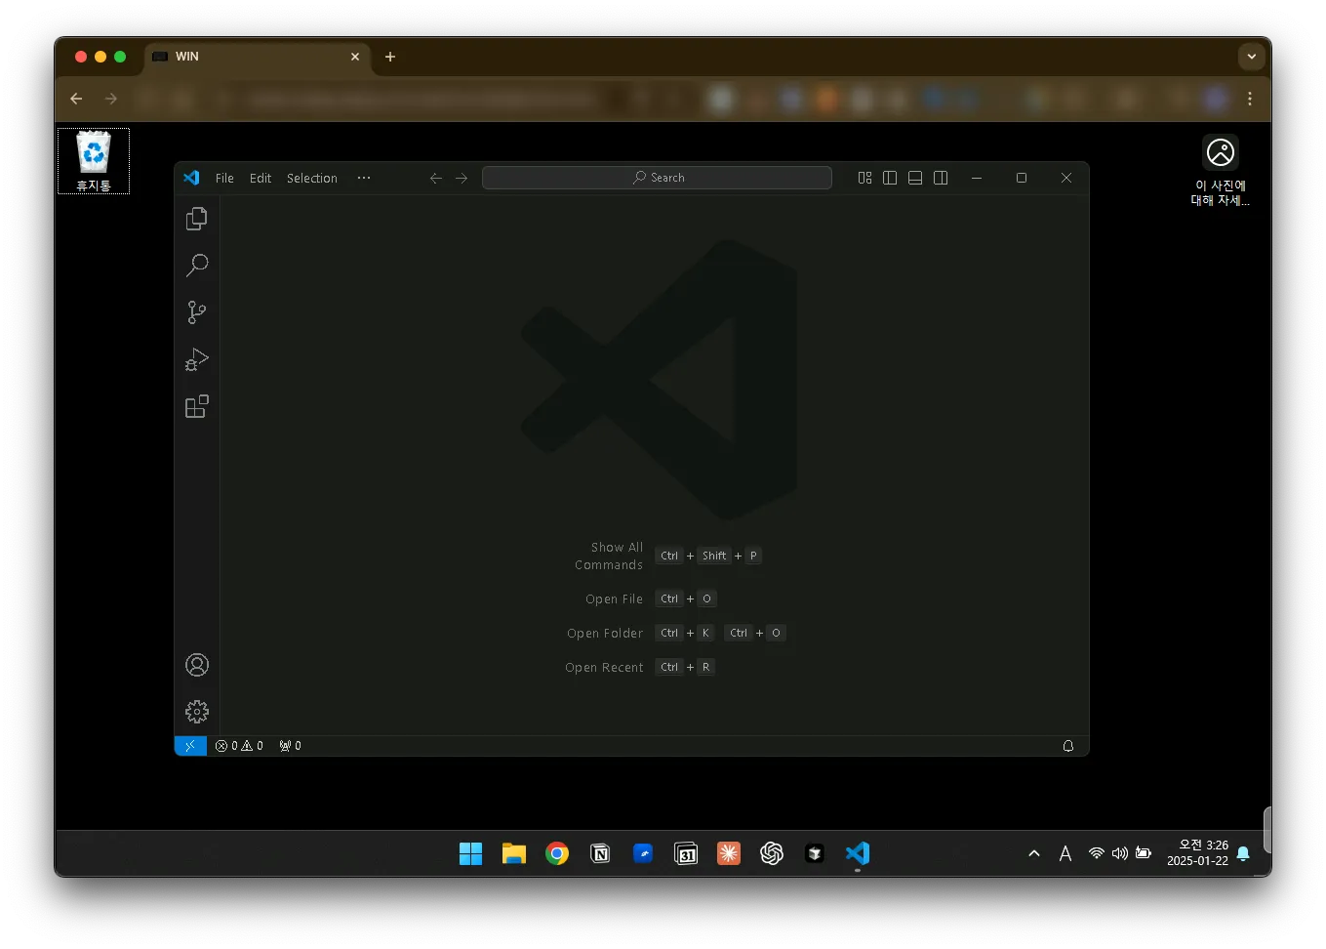Click the Open File label
The image size is (1326, 949).
(x=614, y=599)
